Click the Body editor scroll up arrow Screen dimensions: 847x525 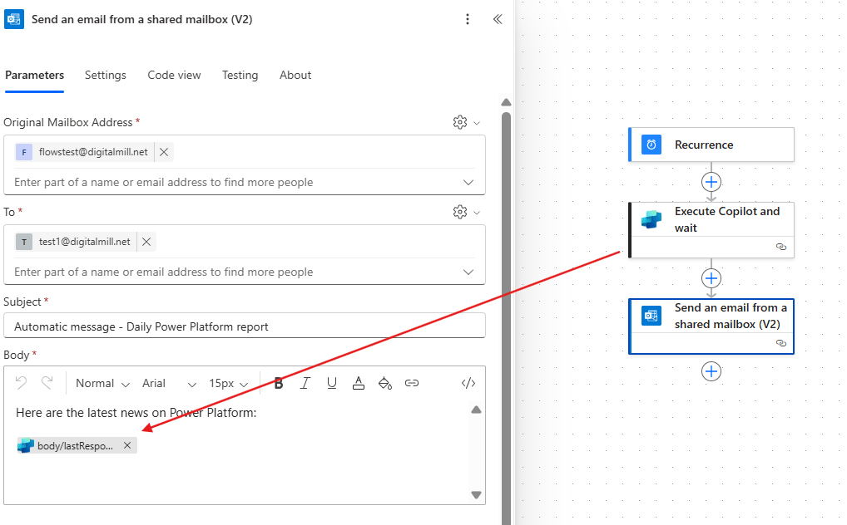(x=476, y=410)
